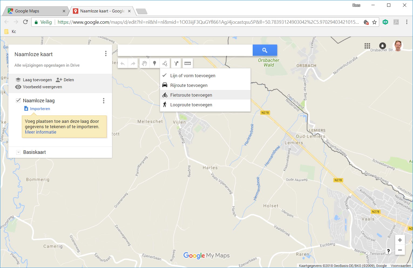
Task: Open Naamloze laag layer options menu
Action: point(104,101)
